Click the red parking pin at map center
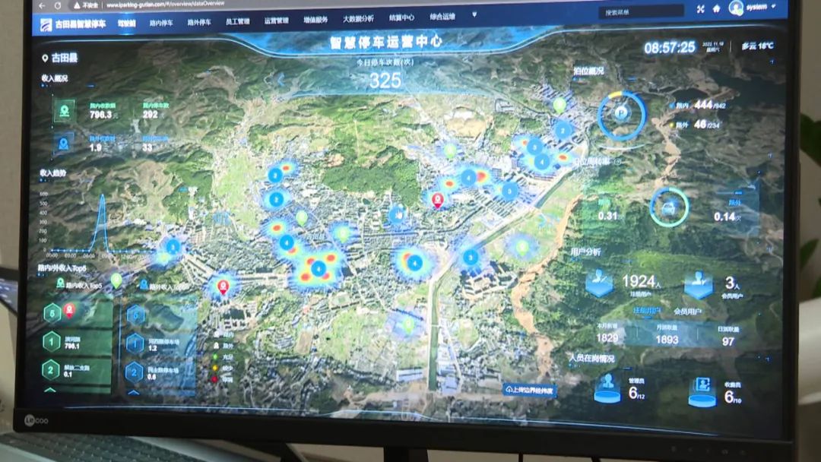 pos(437,200)
